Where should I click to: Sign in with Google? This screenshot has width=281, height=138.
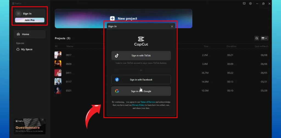tap(141, 91)
